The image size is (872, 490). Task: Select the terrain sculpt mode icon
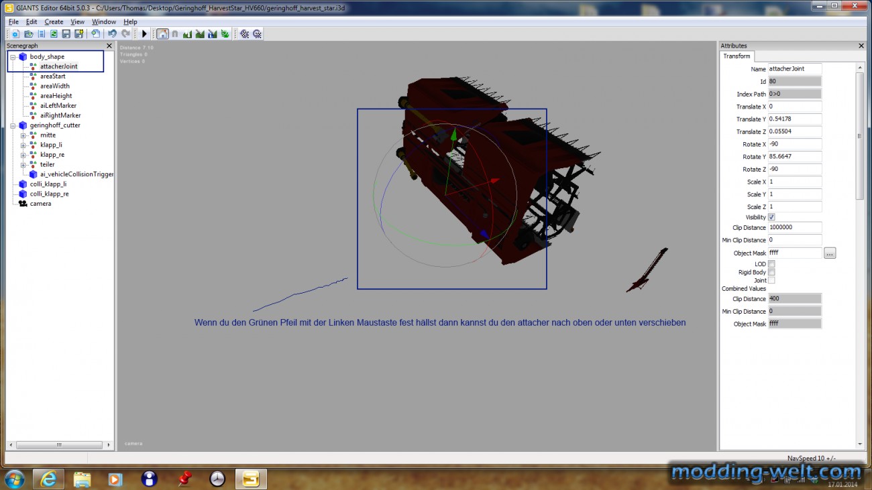tap(187, 34)
